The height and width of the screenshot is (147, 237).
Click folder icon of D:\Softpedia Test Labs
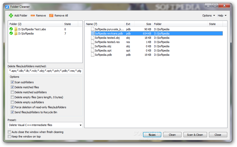click(16, 29)
